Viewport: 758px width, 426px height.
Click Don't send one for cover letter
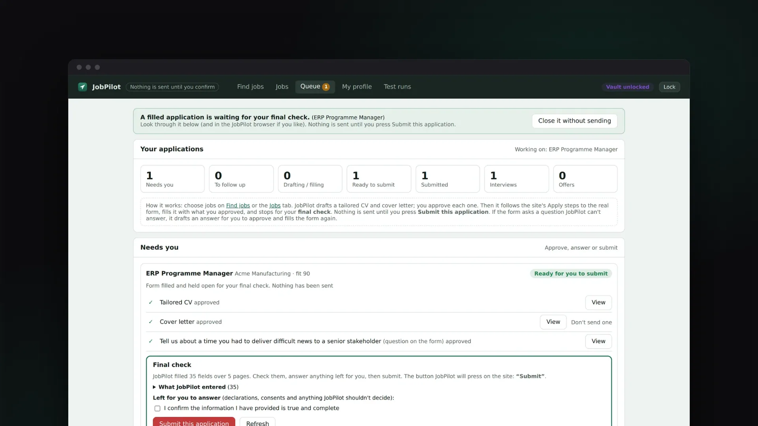point(591,322)
